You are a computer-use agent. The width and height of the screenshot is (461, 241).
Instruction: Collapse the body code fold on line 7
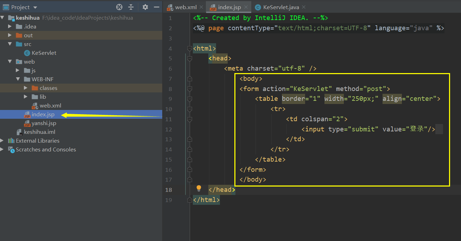[x=190, y=78]
